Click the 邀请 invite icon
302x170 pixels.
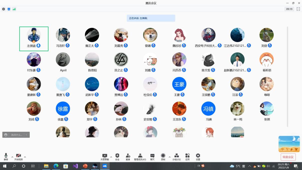click(x=128, y=157)
